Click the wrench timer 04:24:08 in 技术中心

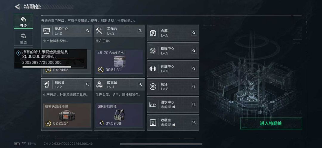(x=57, y=70)
